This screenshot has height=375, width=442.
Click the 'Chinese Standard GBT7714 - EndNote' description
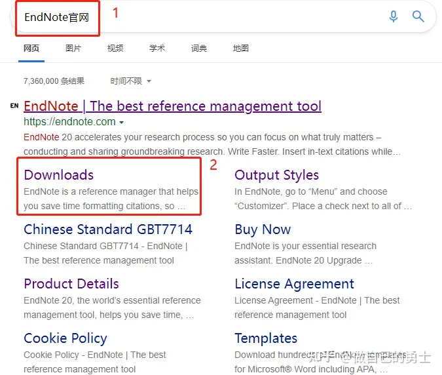pos(105,253)
